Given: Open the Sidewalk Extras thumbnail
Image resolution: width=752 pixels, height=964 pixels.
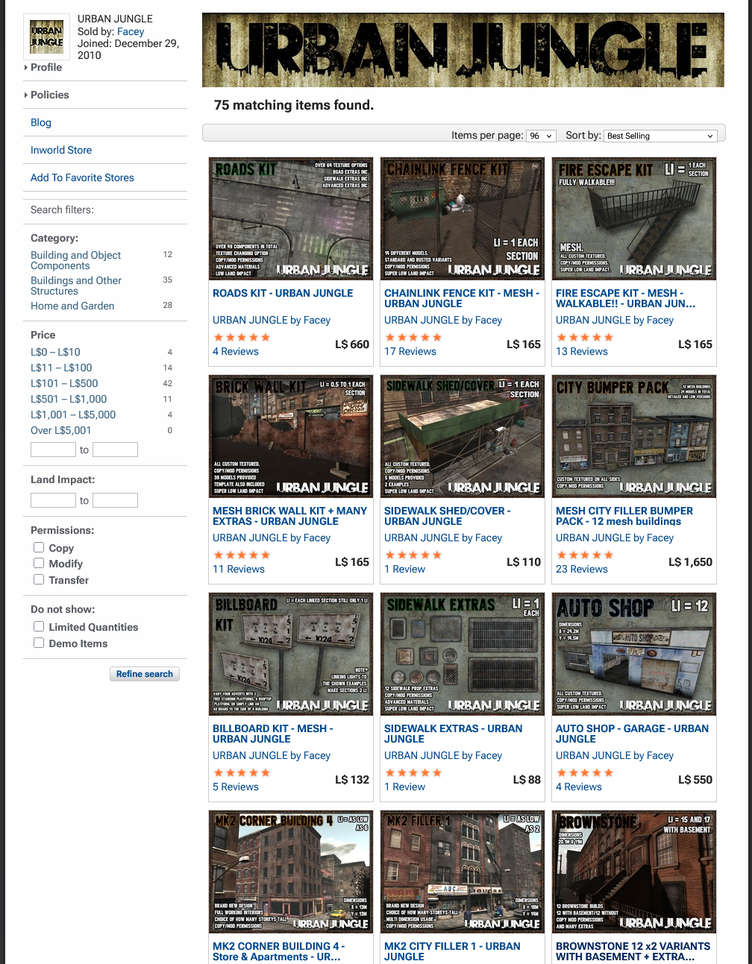Looking at the screenshot, I should click(463, 654).
